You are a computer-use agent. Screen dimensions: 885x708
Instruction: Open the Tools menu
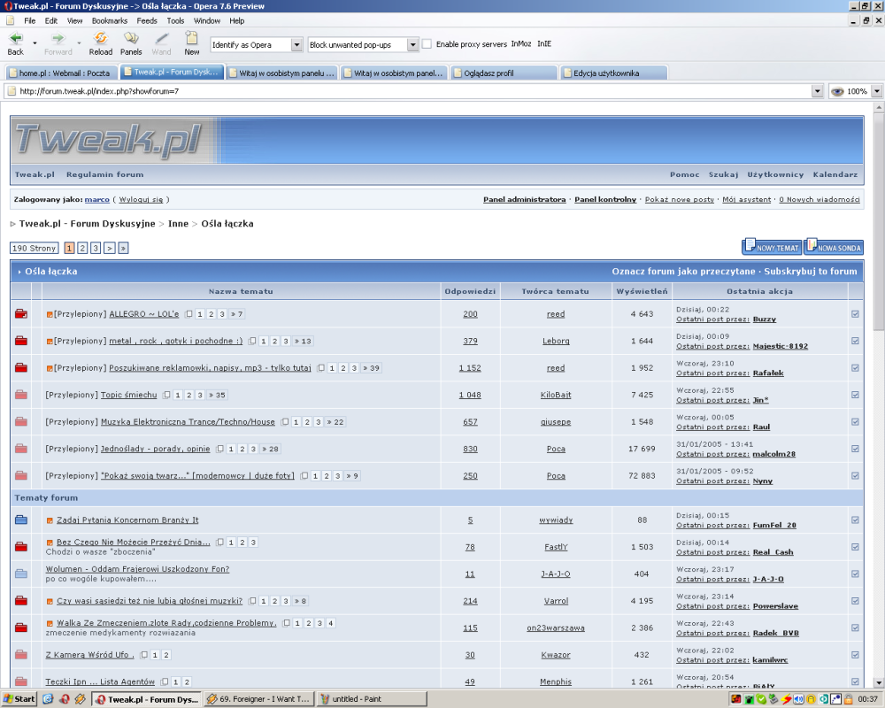175,21
